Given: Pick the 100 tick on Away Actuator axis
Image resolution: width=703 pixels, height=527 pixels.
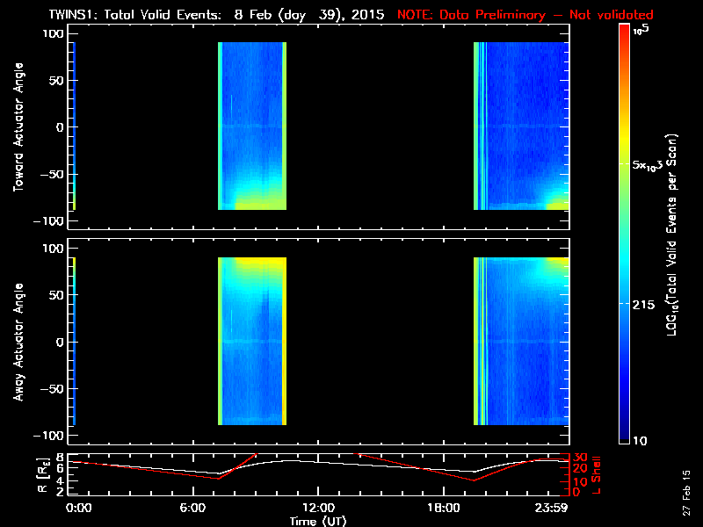Looking at the screenshot, I should (54, 249).
